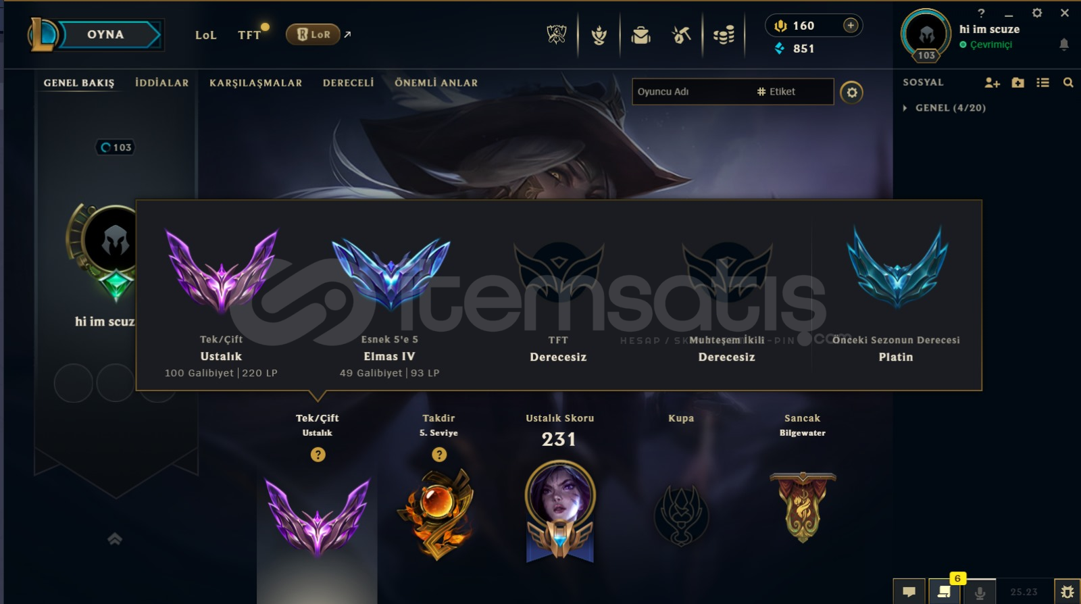Click the plus button to buy RP
Image resolution: width=1081 pixels, height=604 pixels.
(x=851, y=26)
